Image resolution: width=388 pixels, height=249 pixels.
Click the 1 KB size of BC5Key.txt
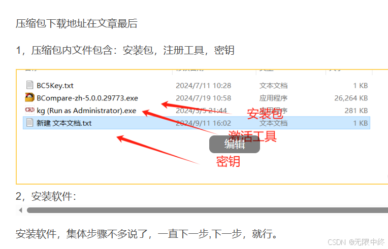point(360,86)
